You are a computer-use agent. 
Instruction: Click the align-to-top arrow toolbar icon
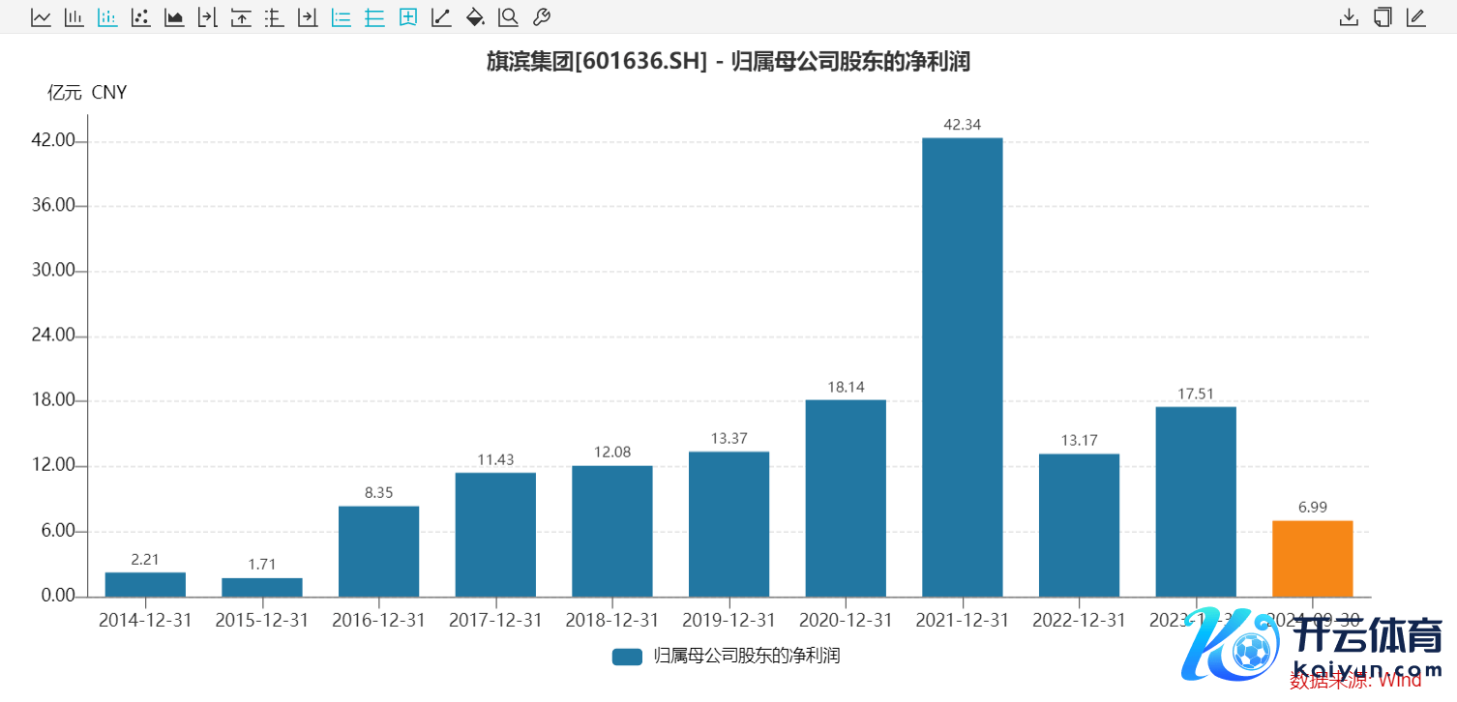coord(241,17)
